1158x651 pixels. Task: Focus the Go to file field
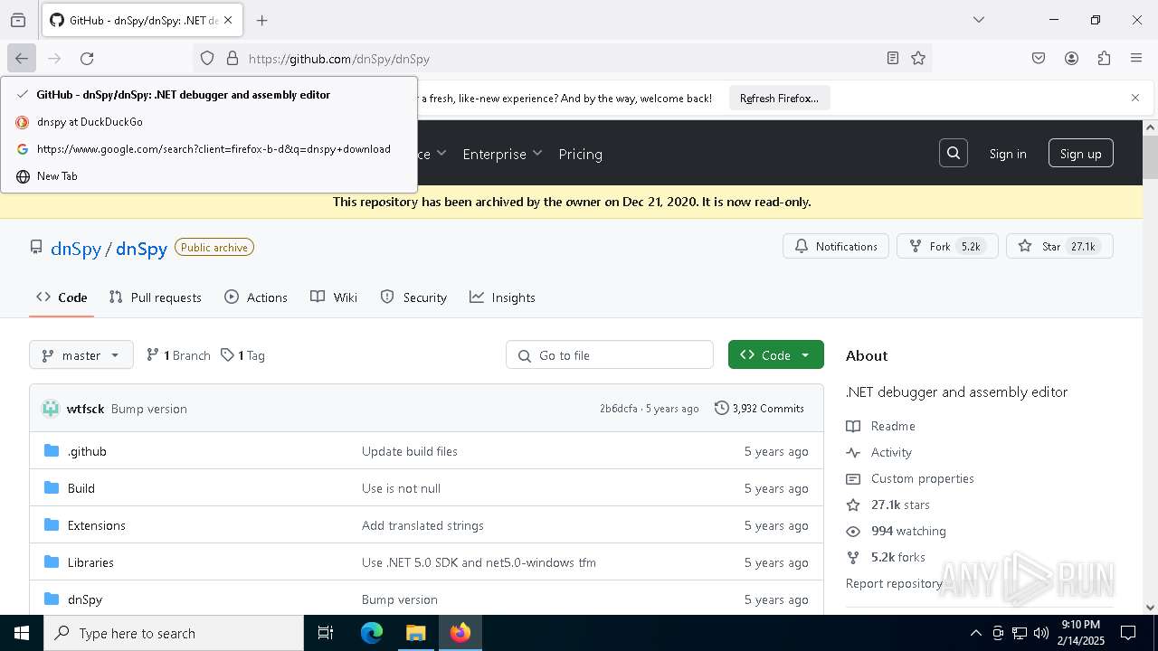point(610,355)
